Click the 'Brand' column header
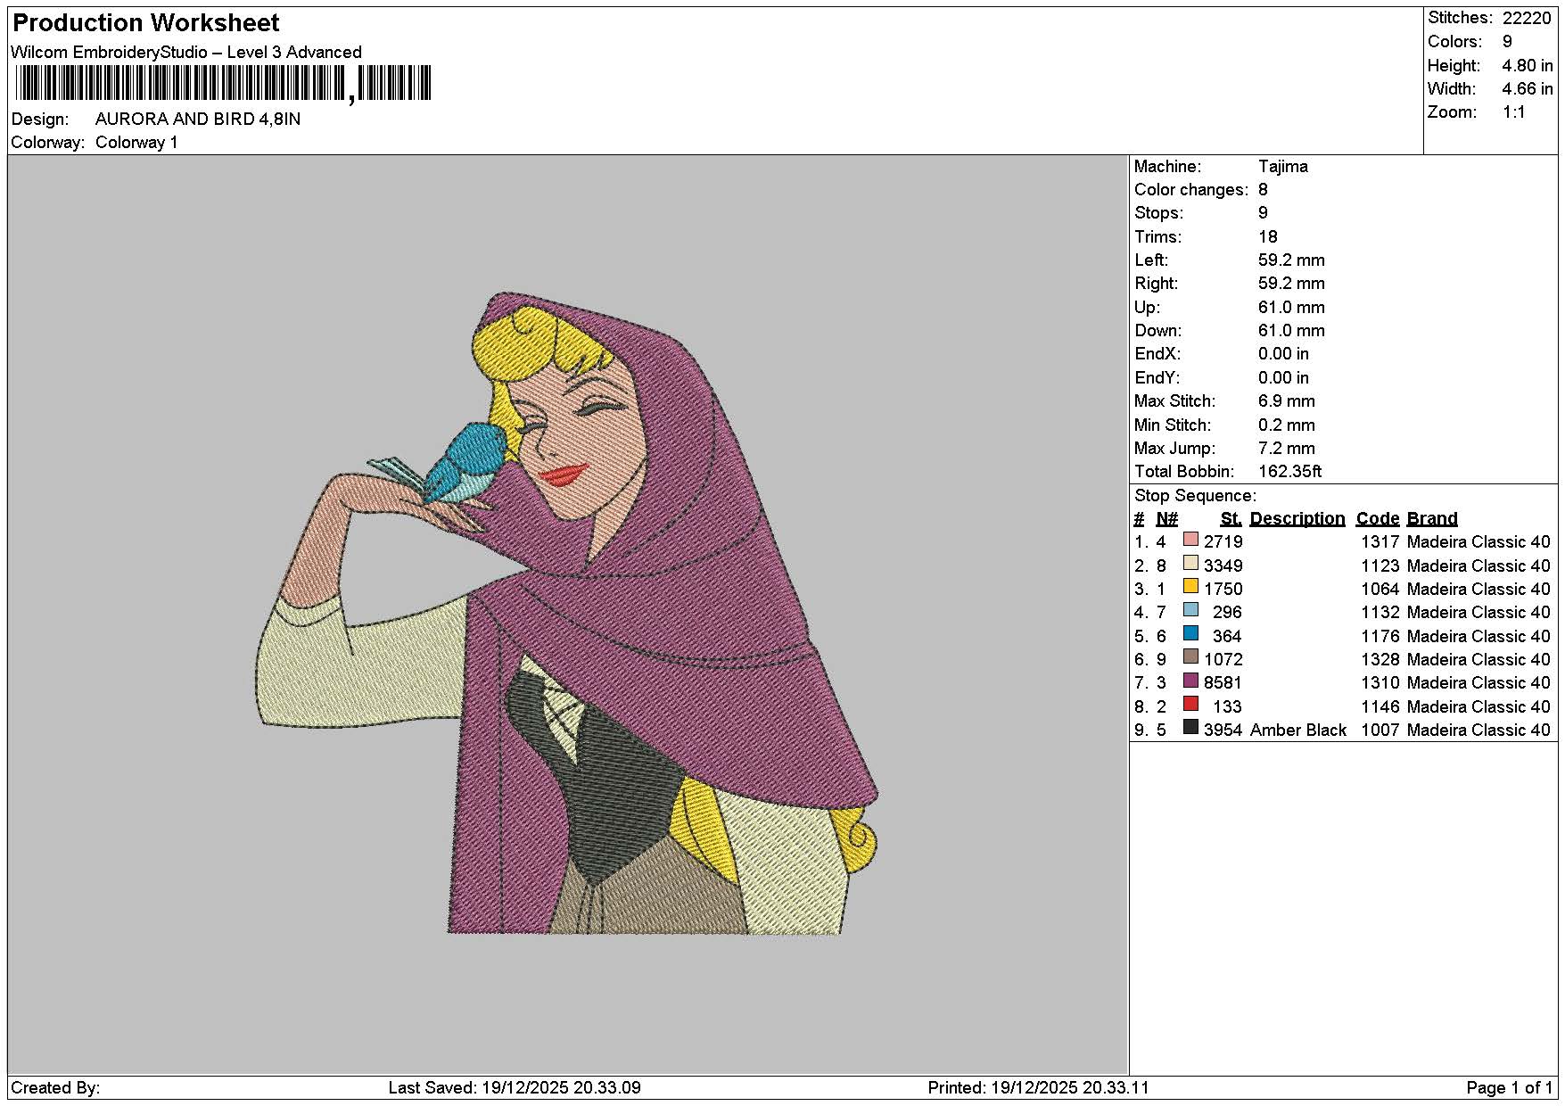Screen dimensions: 1565x1106 1432,519
